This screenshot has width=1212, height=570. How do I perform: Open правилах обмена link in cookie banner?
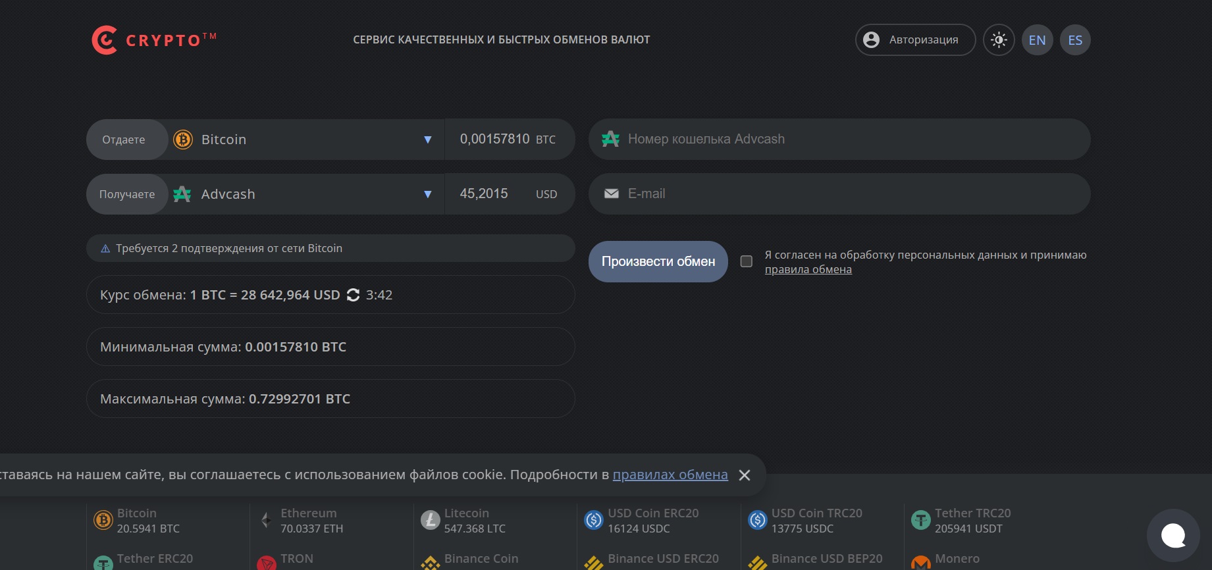[x=670, y=475]
